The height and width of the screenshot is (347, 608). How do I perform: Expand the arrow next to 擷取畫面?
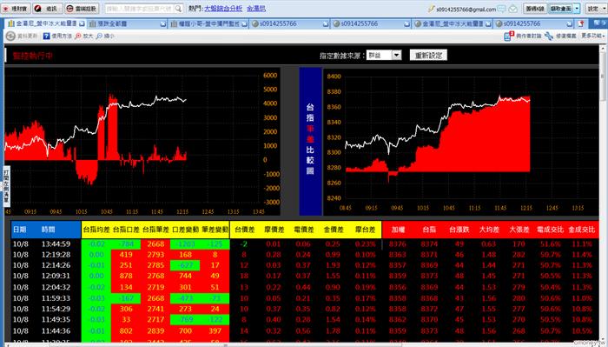pos(577,9)
